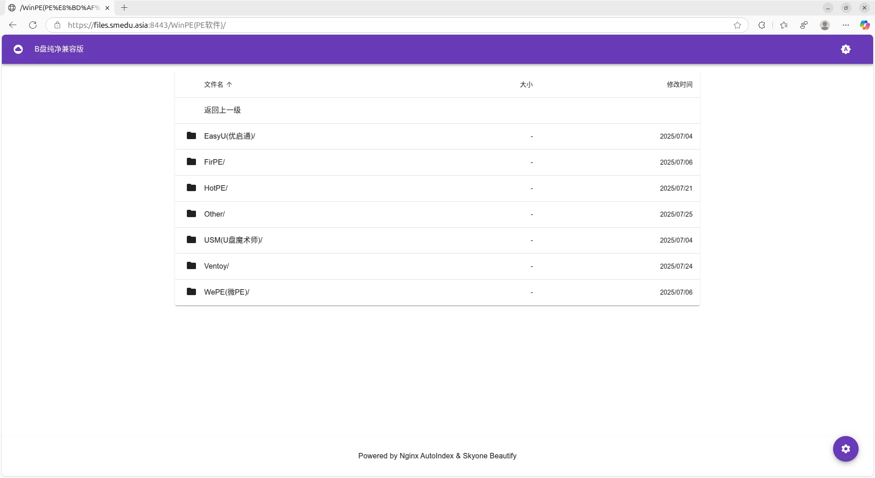Add this page to favorites star
This screenshot has width=875, height=478.
(x=737, y=25)
